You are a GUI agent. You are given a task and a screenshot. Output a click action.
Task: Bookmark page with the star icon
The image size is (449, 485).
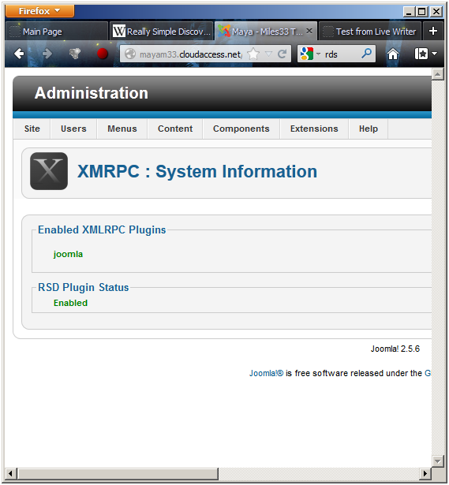(x=253, y=54)
